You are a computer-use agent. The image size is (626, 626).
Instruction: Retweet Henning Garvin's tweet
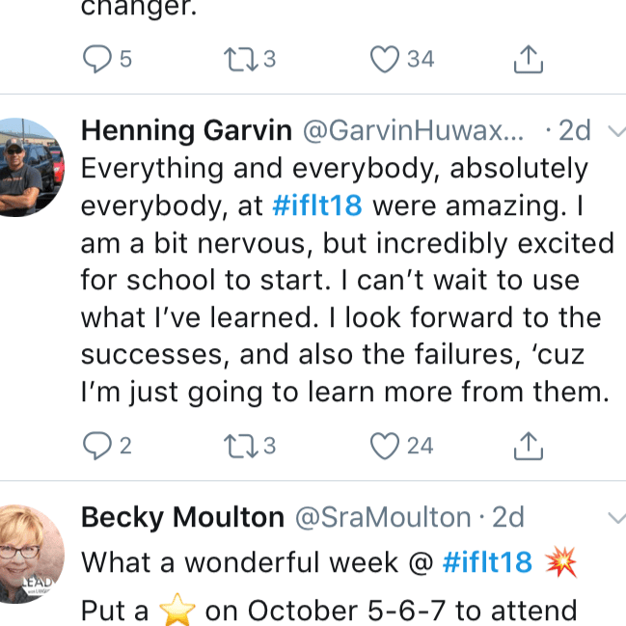[236, 446]
